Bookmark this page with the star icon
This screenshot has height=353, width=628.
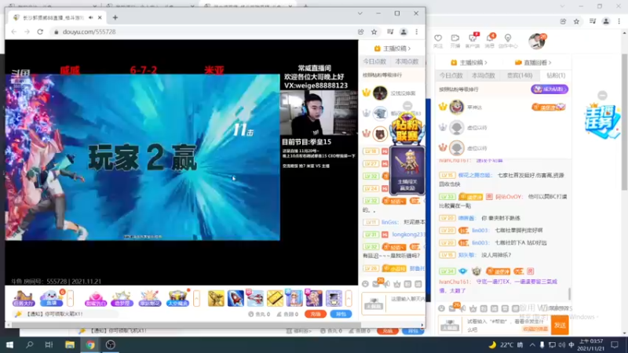[374, 31]
